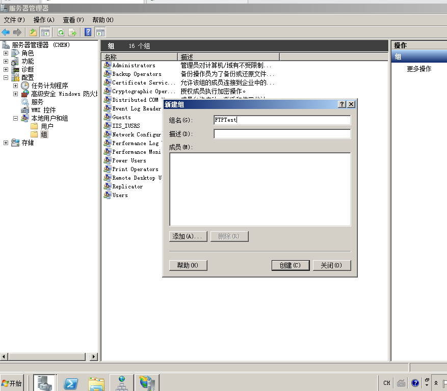Click the 描述(D) input field
Screen dimensions: 447x391
(x=282, y=134)
